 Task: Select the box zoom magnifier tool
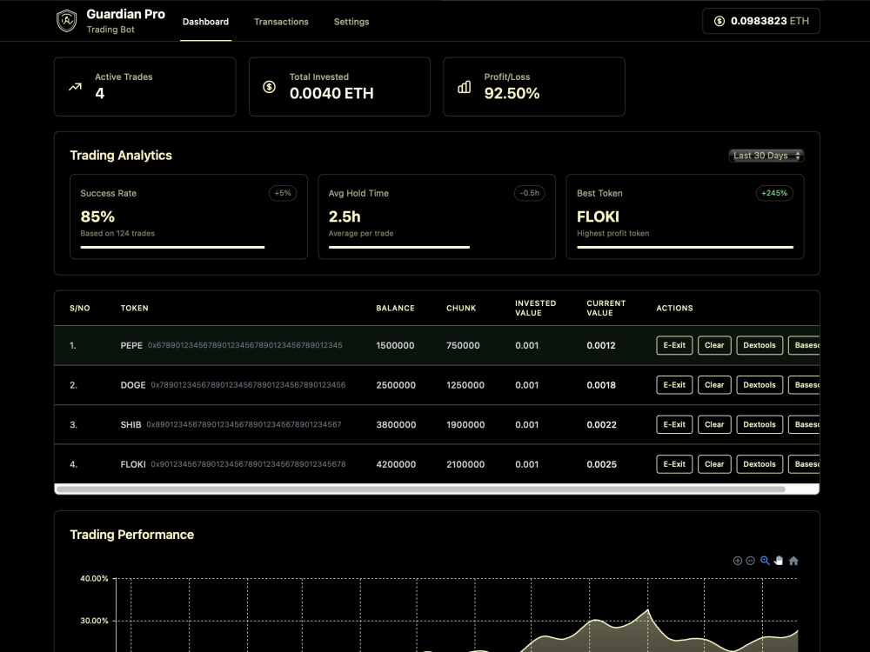pyautogui.click(x=764, y=561)
